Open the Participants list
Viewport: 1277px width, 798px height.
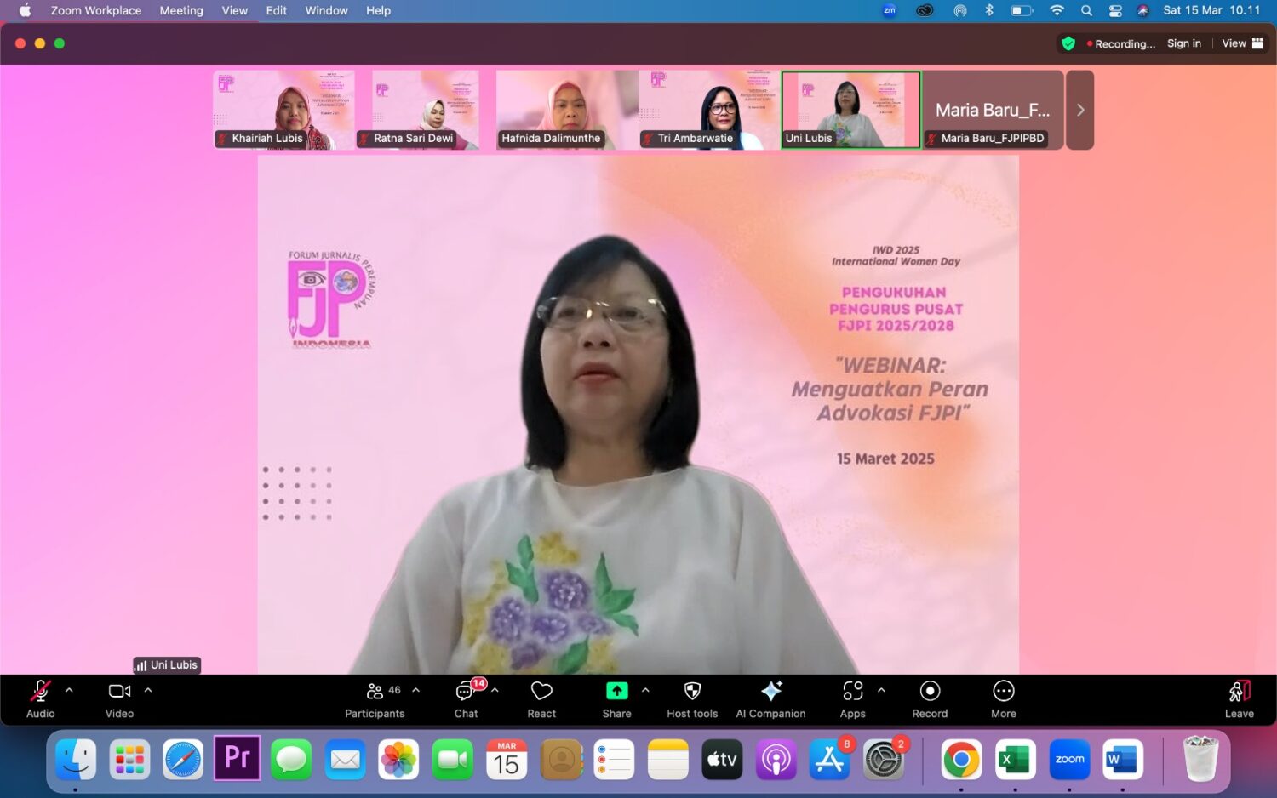pyautogui.click(x=375, y=692)
